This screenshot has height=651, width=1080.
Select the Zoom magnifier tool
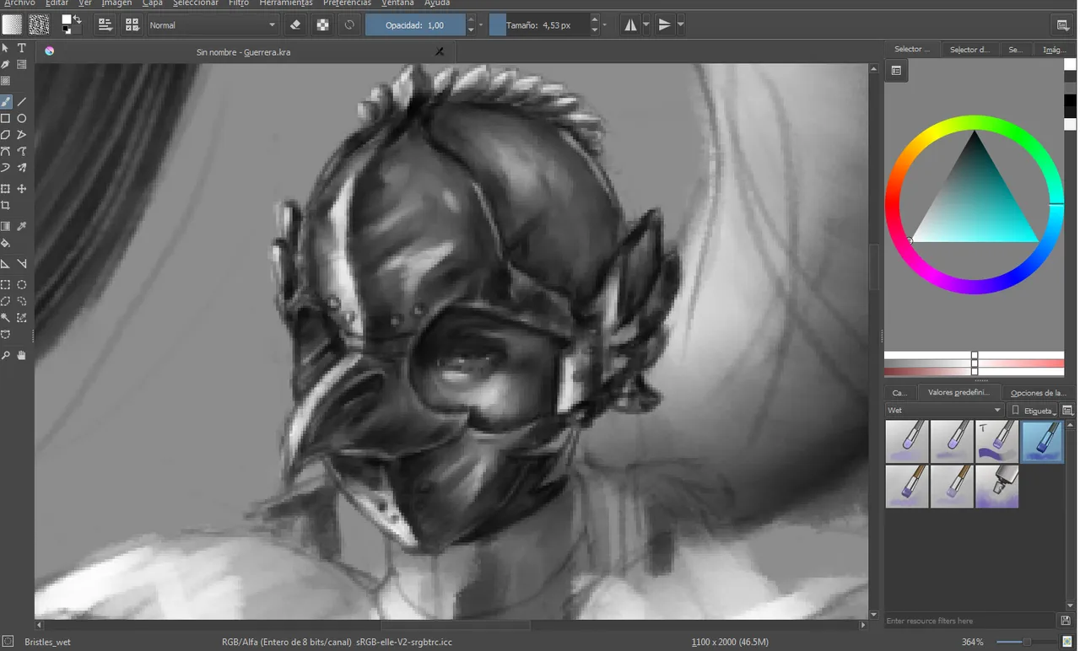pyautogui.click(x=6, y=356)
